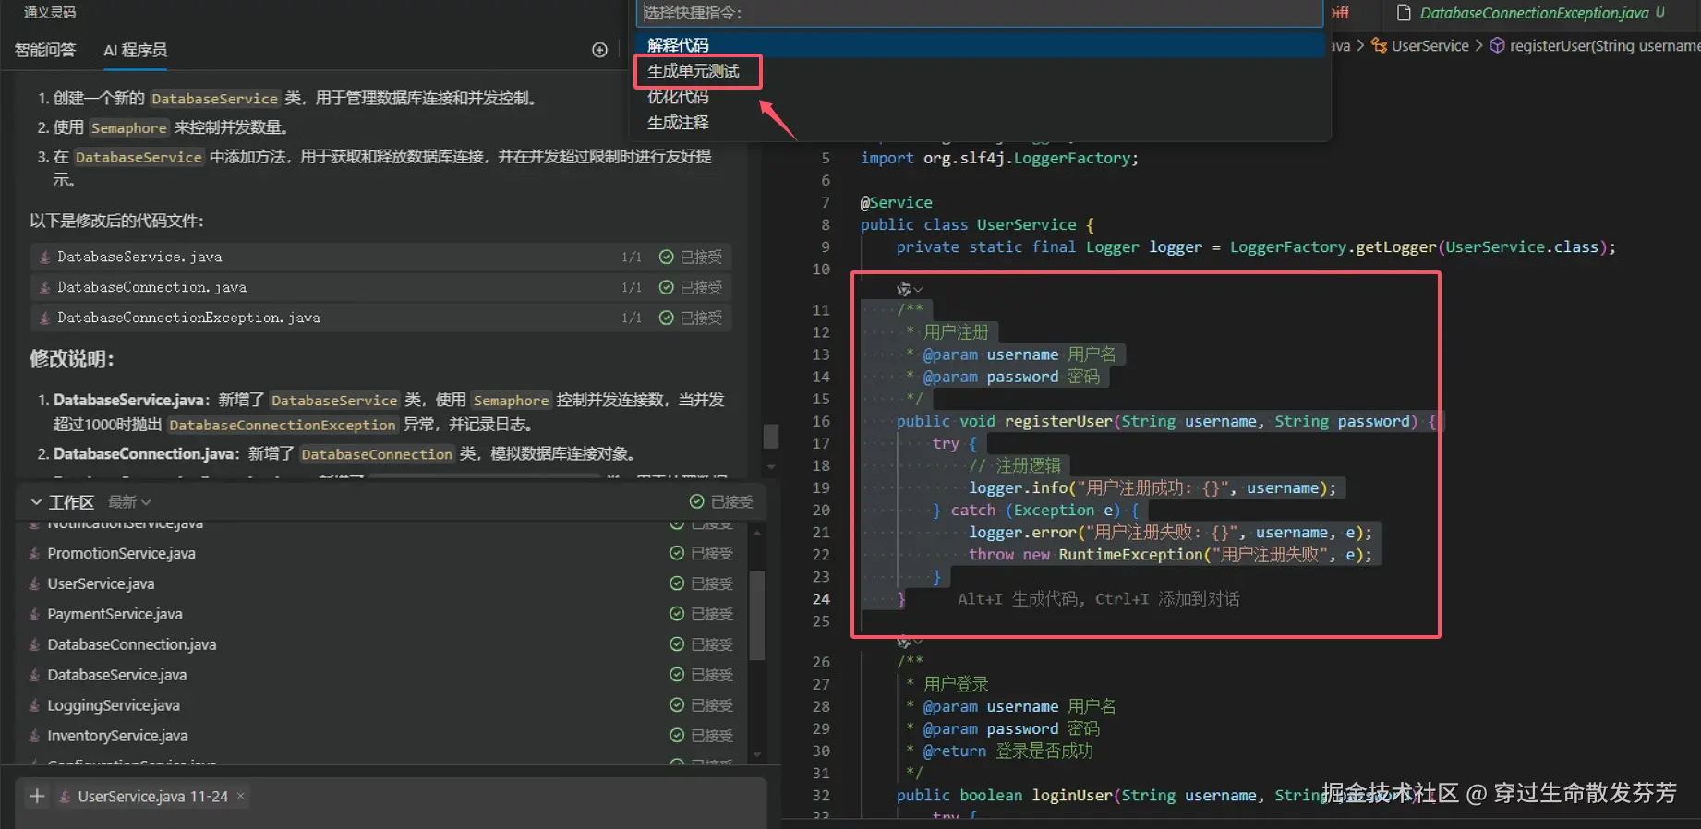Click the accepted check icon for DatabaseConnectionException.java
Image resolution: width=1701 pixels, height=829 pixels.
click(x=666, y=318)
